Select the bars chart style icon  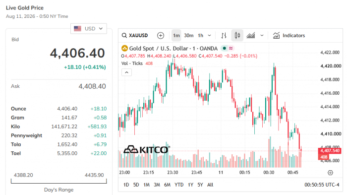point(224,35)
